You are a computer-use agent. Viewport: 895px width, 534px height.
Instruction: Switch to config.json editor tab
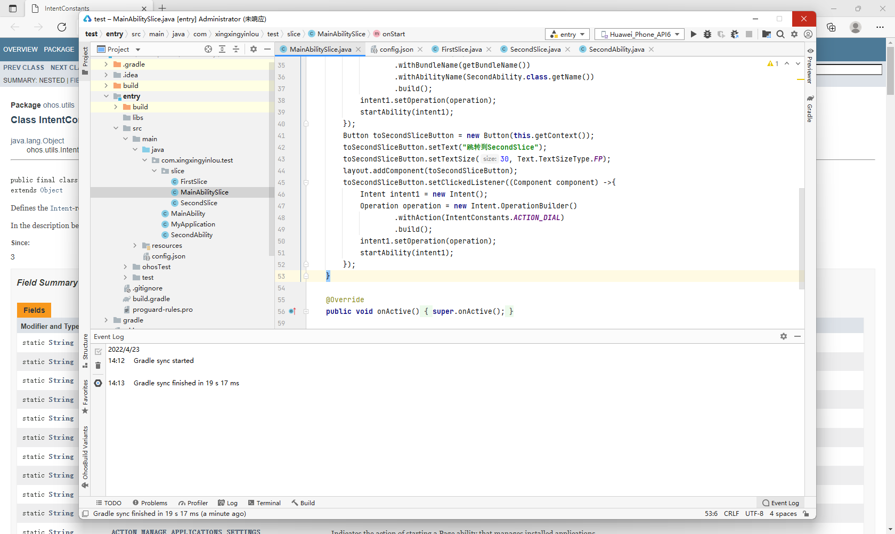coord(396,49)
